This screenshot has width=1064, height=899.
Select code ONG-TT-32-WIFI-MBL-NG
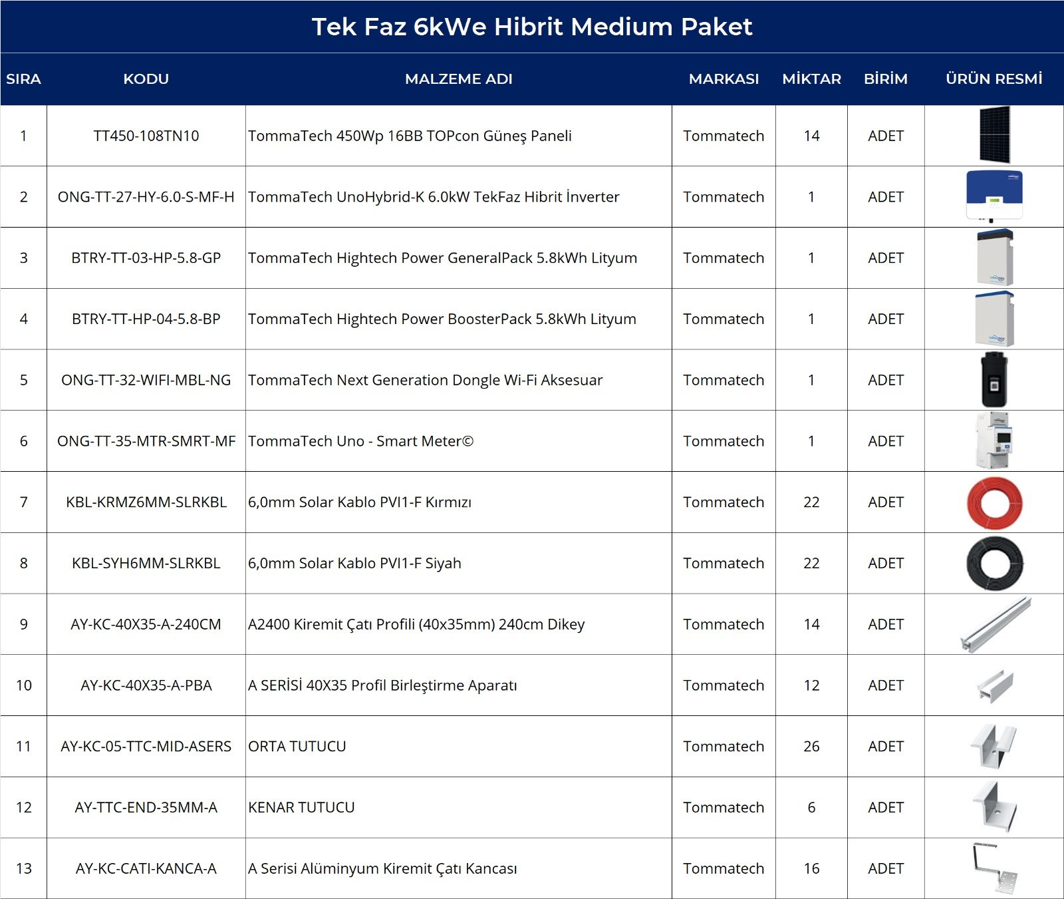pyautogui.click(x=146, y=380)
